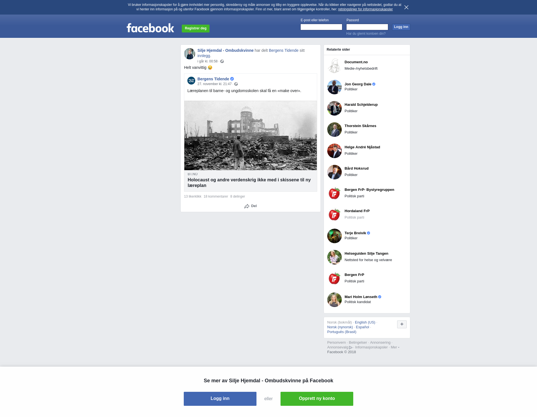
Task: Open Helge André Njåstad's avatar
Action: (x=335, y=151)
